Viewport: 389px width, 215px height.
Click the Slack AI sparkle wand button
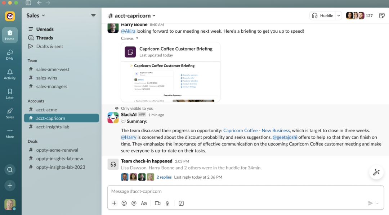coord(376,172)
